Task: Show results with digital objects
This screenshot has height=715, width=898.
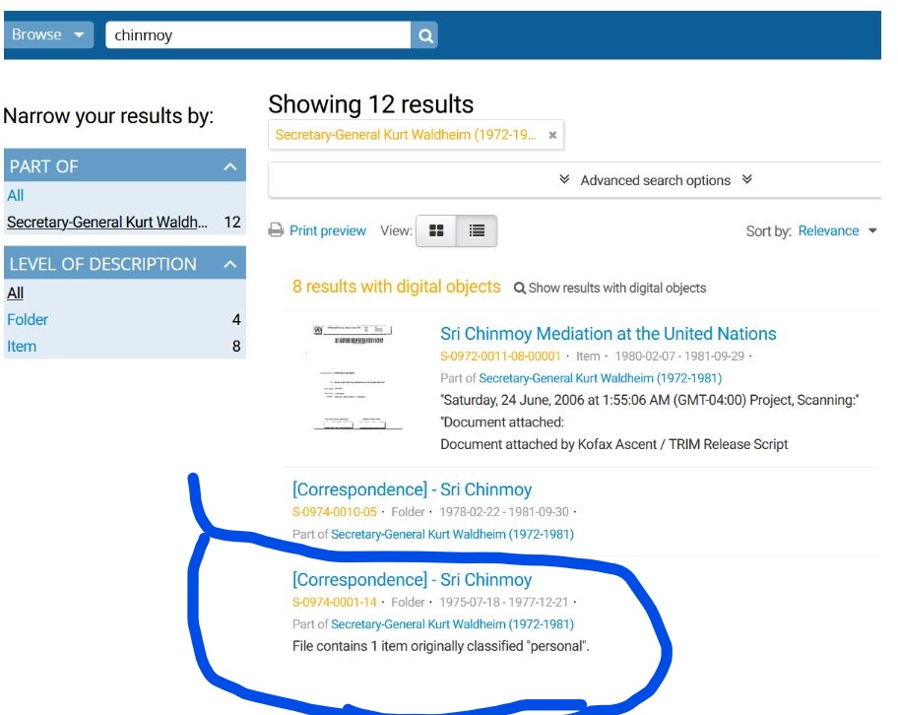Action: (609, 289)
